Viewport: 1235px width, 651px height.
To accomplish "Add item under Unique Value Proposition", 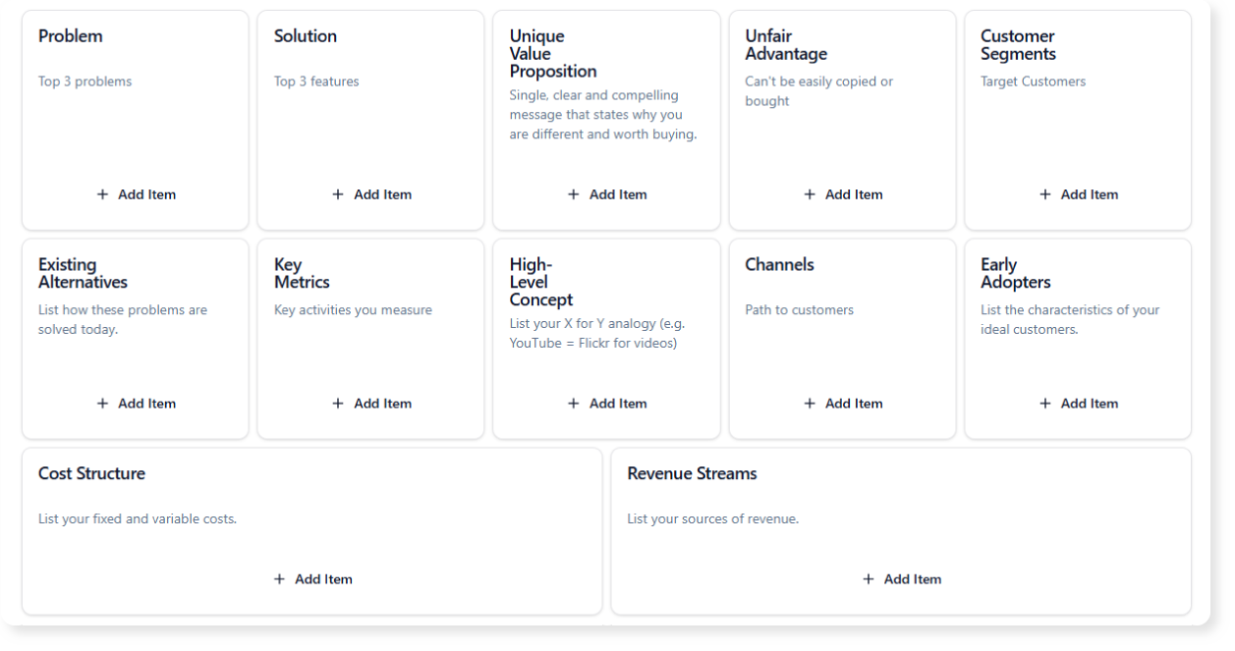I will (x=607, y=194).
